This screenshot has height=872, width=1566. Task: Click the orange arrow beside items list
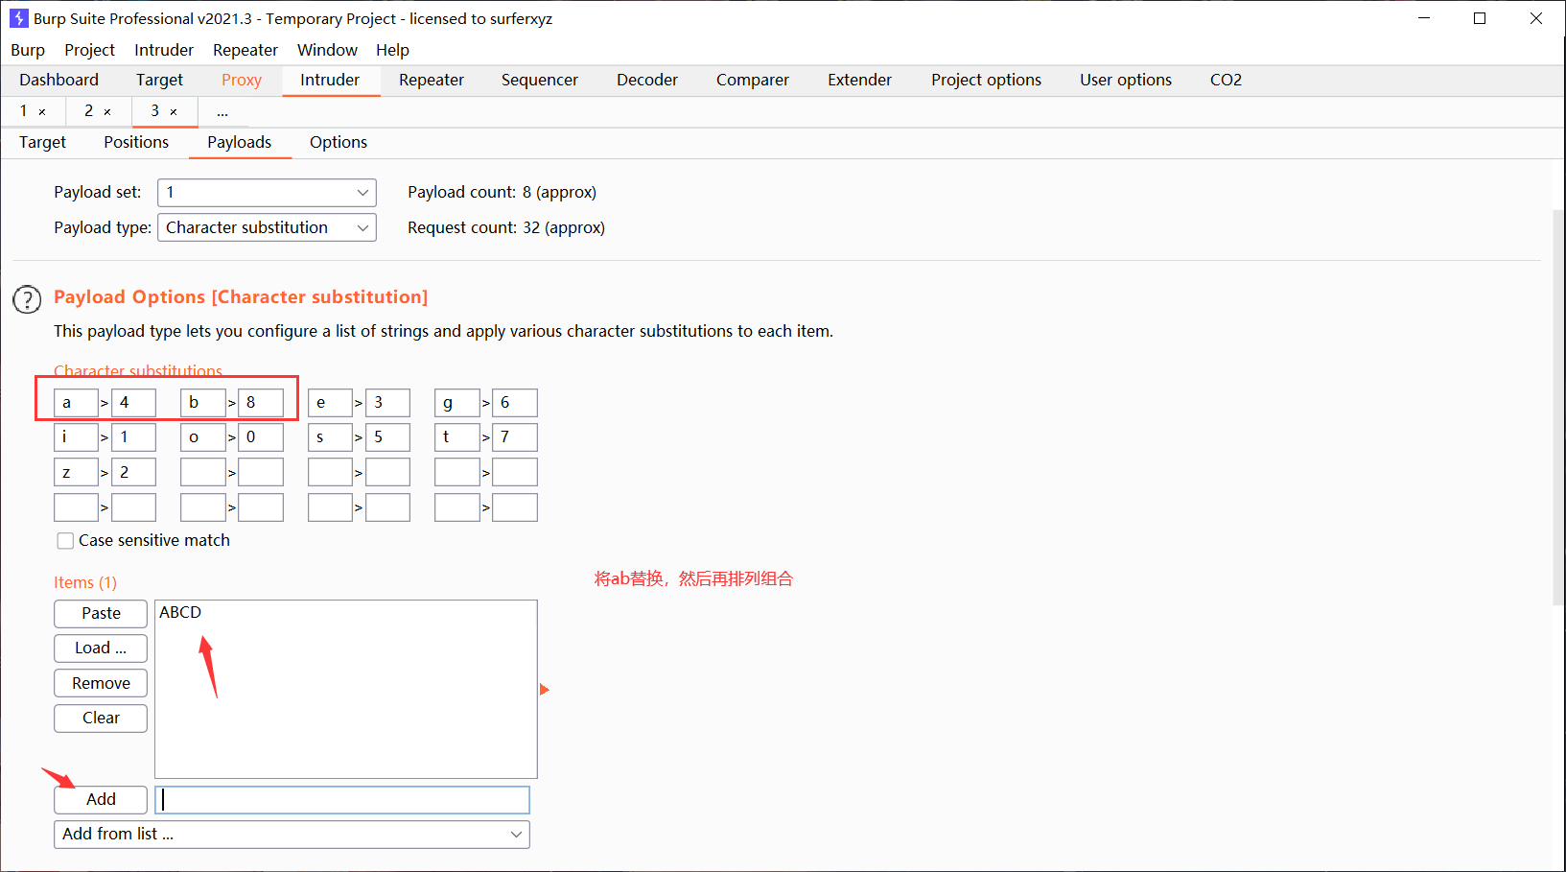tap(544, 690)
